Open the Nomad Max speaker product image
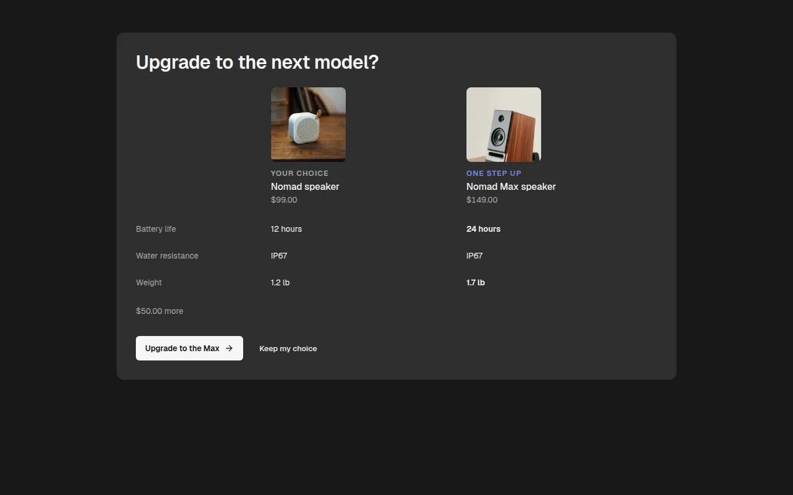This screenshot has height=495, width=793. pyautogui.click(x=504, y=125)
